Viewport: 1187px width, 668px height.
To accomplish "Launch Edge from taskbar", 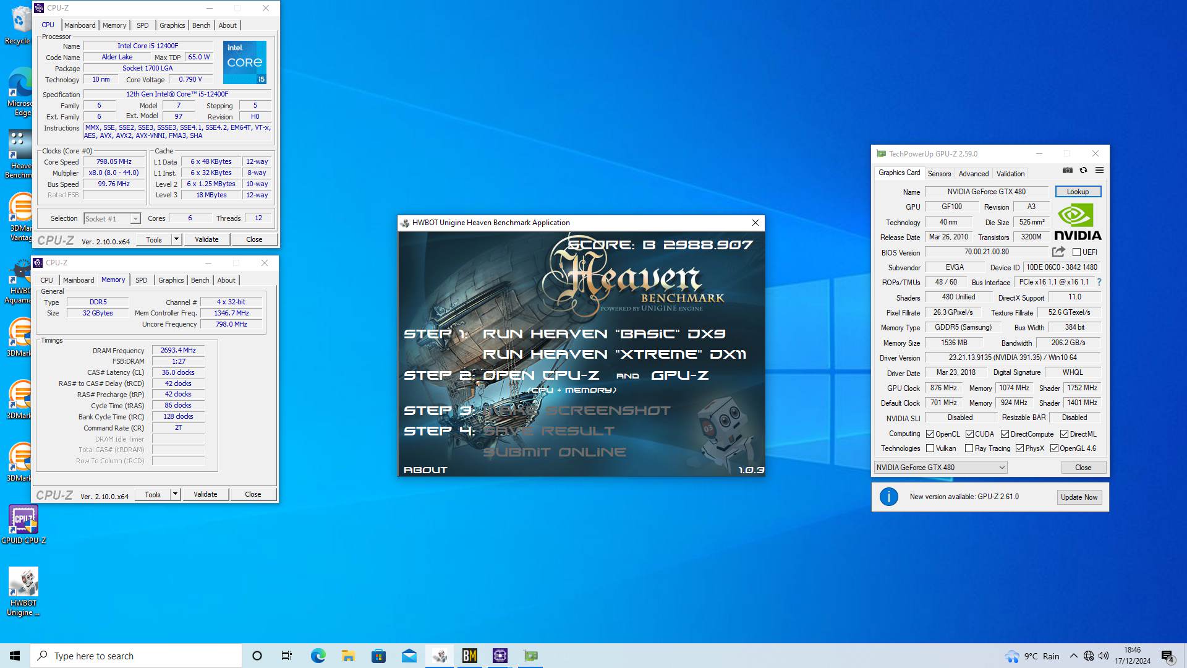I will [x=318, y=656].
